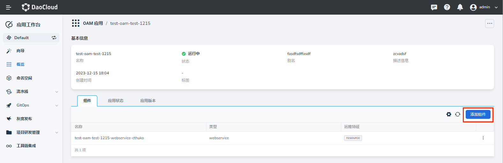Viewport: 503px width, 163px height.
Task: Click the infinity icon beside 工具链集成
Action: click(9, 146)
